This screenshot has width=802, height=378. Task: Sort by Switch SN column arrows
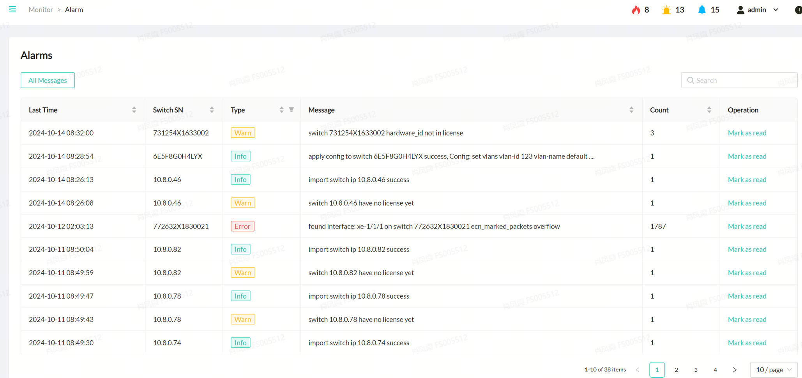[212, 110]
